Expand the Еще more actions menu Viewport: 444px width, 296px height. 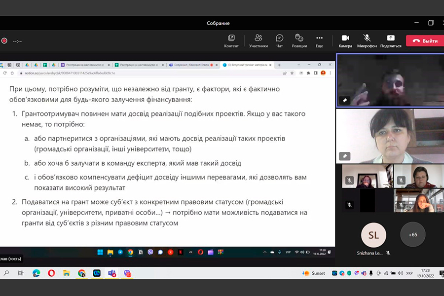tap(319, 40)
